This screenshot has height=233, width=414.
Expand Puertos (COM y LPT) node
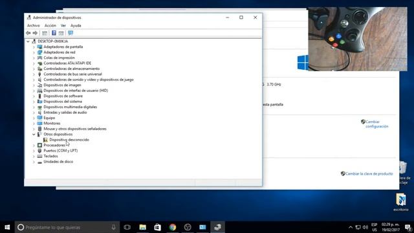tap(34, 151)
